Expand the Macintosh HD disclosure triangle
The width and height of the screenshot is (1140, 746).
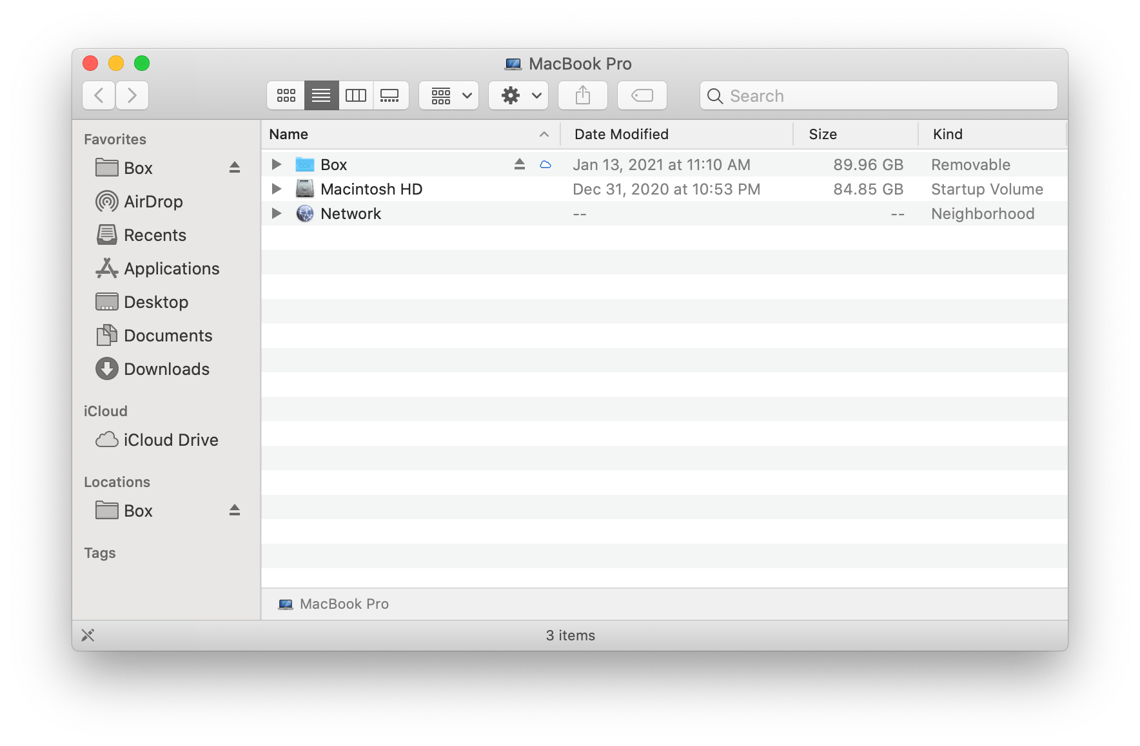(x=276, y=189)
